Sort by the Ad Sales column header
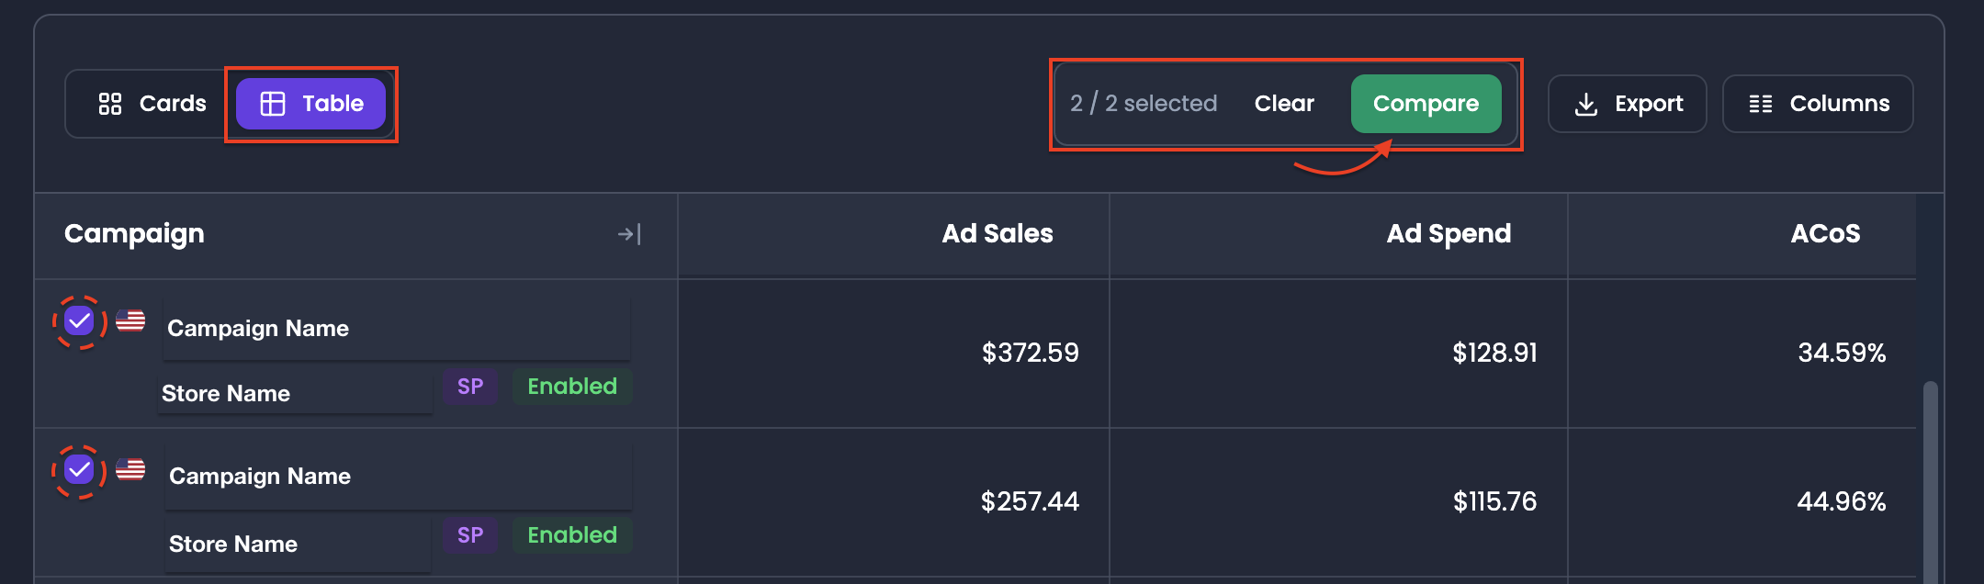This screenshot has width=1984, height=584. coord(998,234)
